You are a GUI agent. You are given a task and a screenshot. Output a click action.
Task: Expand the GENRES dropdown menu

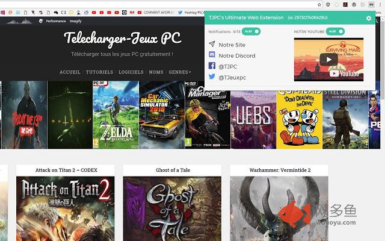coord(180,72)
